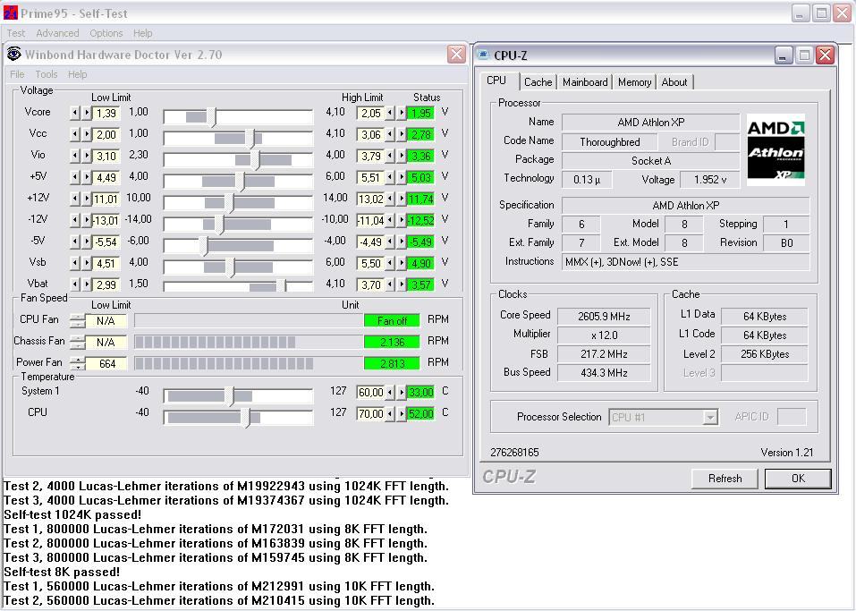Screen dimensions: 856x611
Task: Increase the +12V low limit
Action: click(x=86, y=199)
